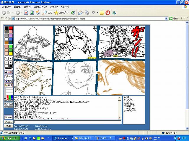
Task: Open the ツール(T) menu
Action: click(53, 7)
